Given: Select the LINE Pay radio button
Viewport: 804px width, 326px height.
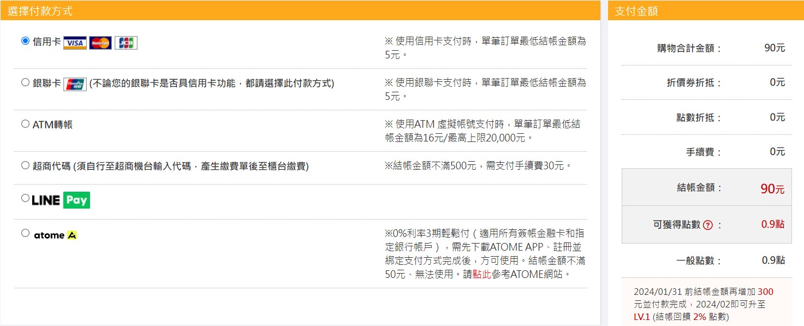Looking at the screenshot, I should (x=25, y=198).
